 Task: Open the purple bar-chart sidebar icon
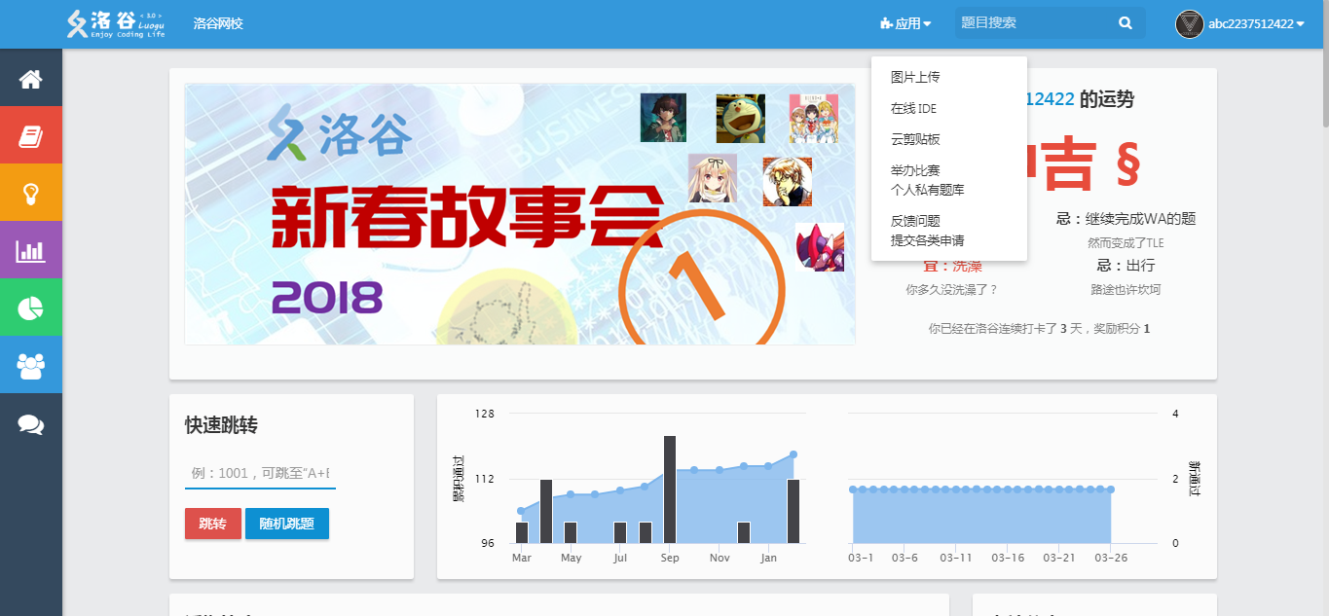[31, 251]
